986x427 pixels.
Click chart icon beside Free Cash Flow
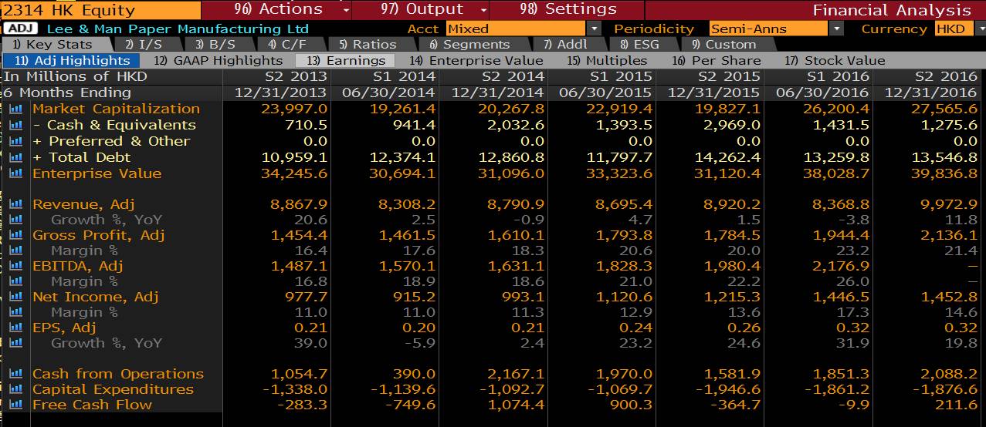[x=15, y=405]
